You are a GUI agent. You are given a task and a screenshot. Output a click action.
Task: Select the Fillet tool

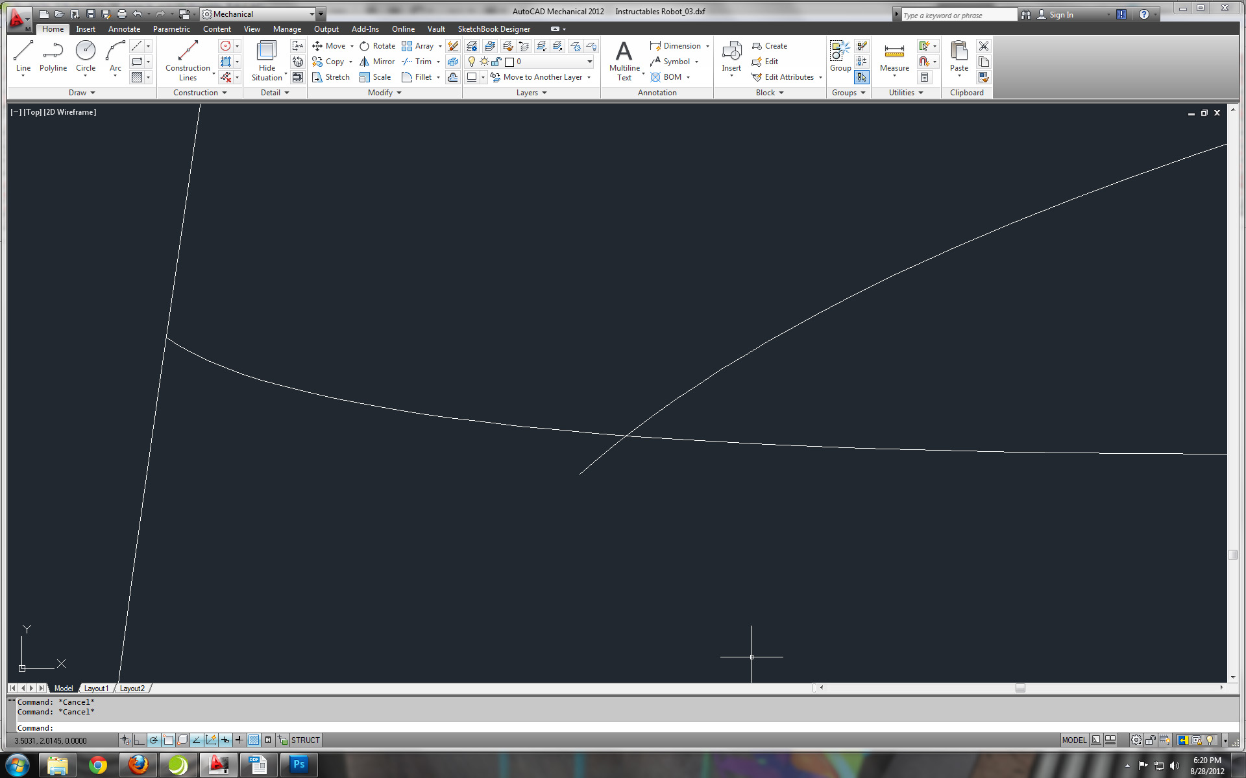(x=421, y=77)
